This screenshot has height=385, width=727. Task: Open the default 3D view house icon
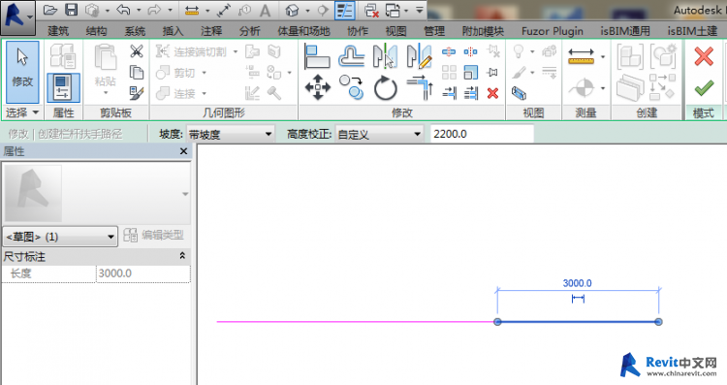[x=292, y=11]
